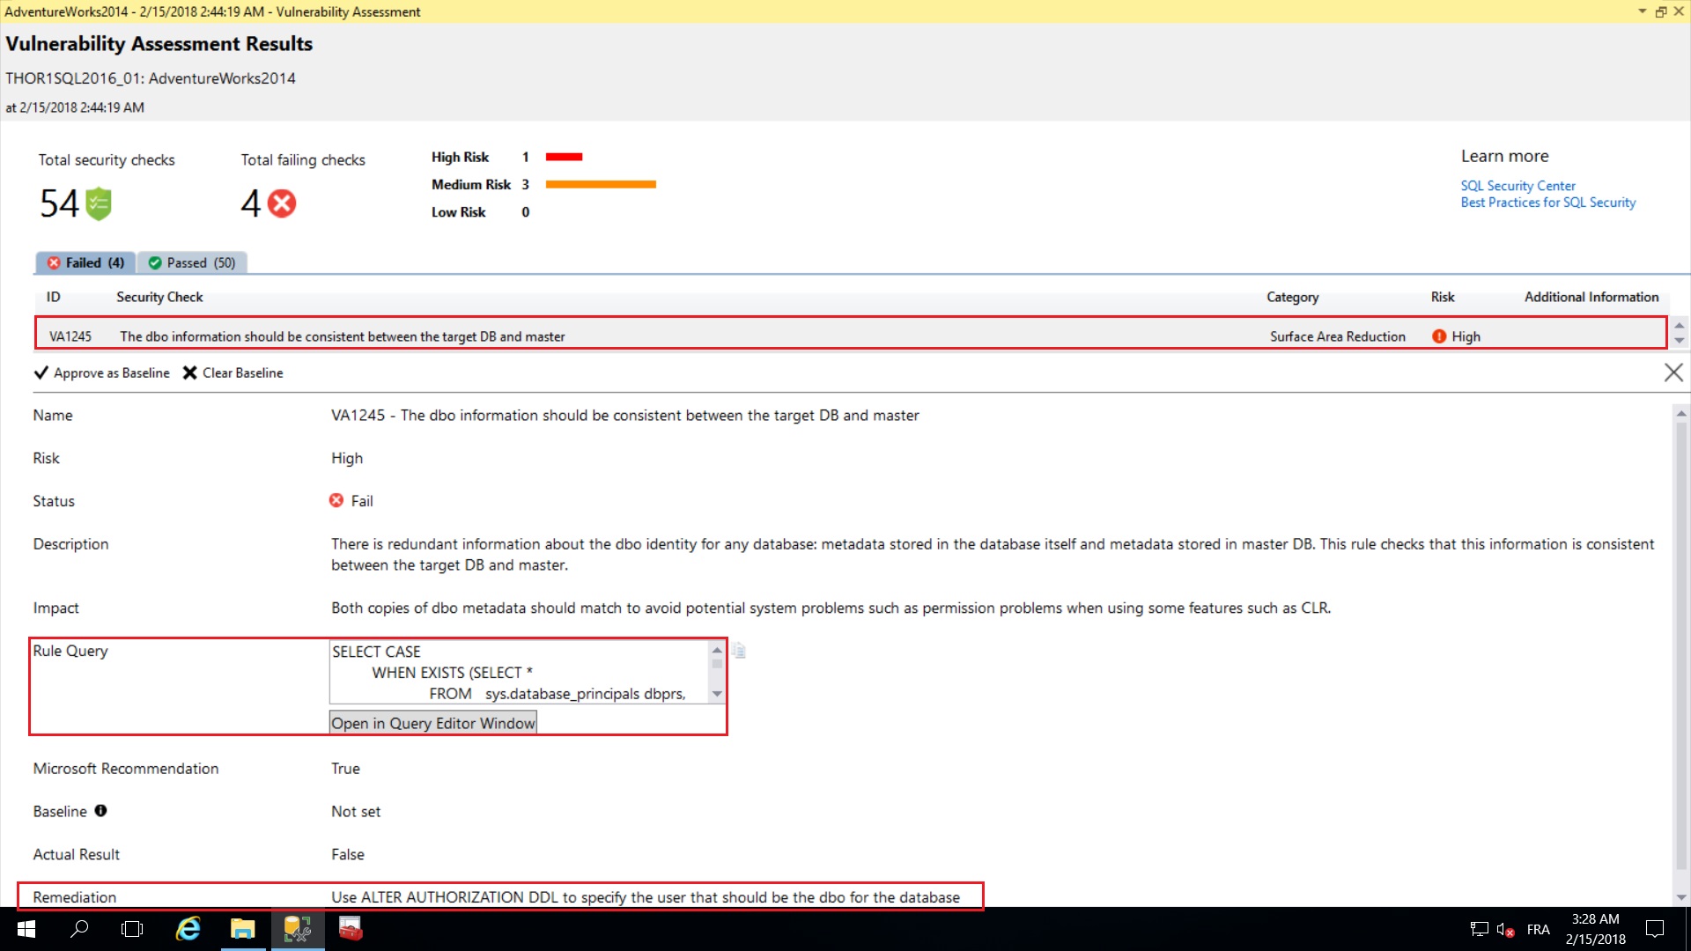Click the muted volume tray icon
1691x951 pixels.
[1505, 930]
